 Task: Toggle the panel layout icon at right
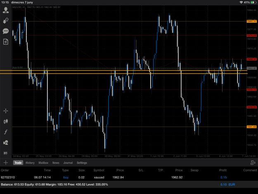click(253, 163)
